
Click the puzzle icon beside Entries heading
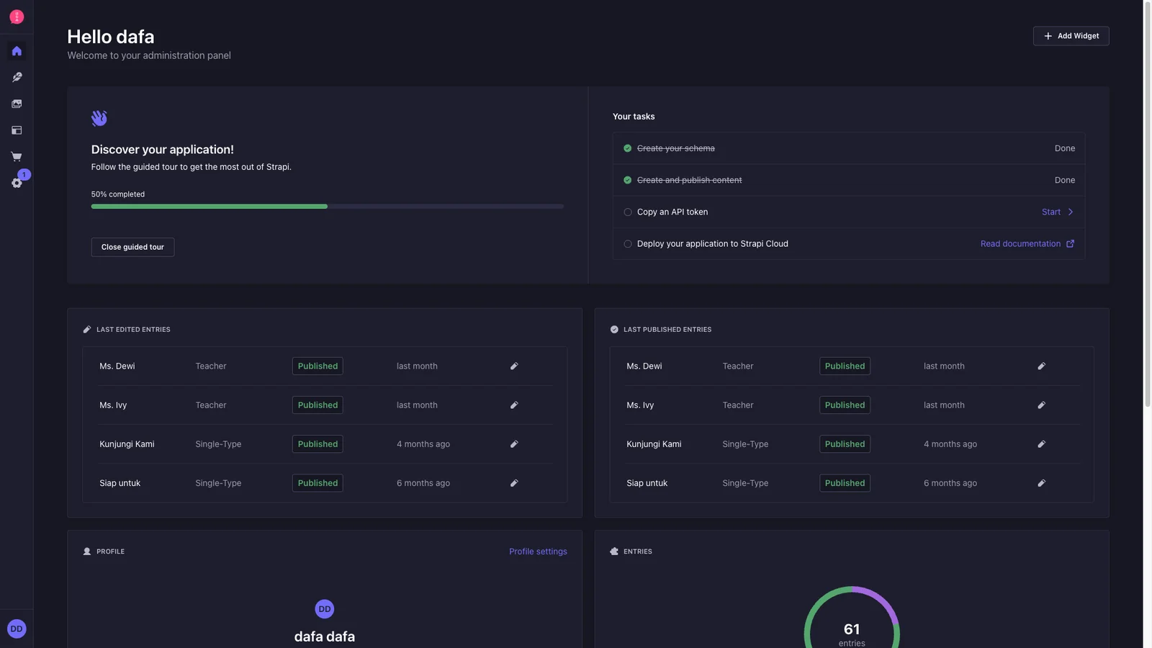tap(614, 552)
